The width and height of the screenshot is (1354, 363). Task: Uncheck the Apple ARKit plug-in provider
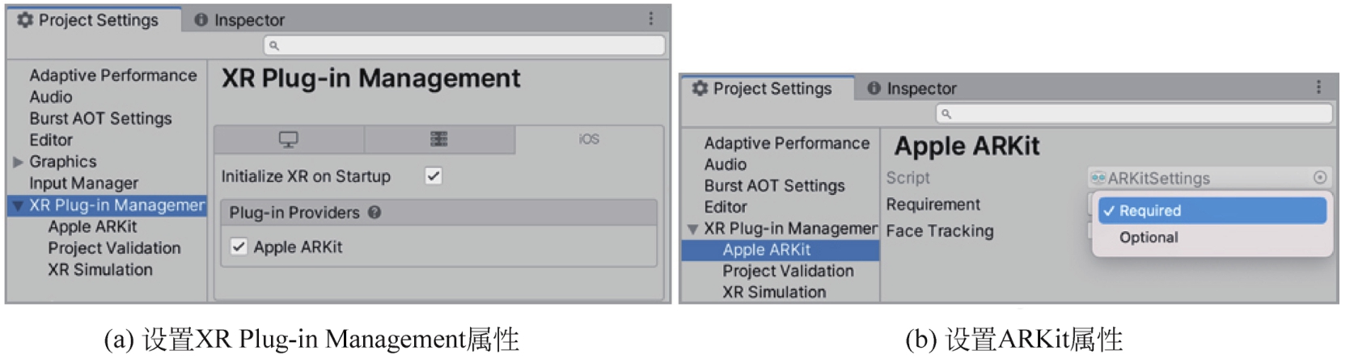239,247
